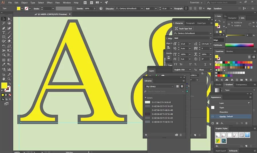This screenshot has height=153, width=257.
Task: Open the Effect menu
Action: coord(49,3)
